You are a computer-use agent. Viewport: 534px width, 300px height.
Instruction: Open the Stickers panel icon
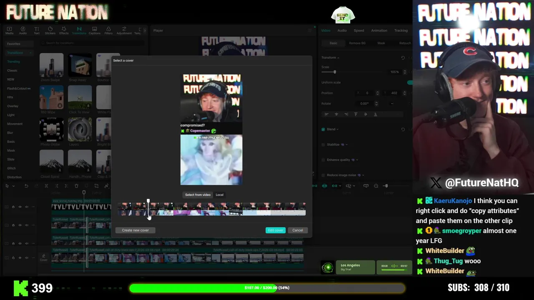click(50, 30)
